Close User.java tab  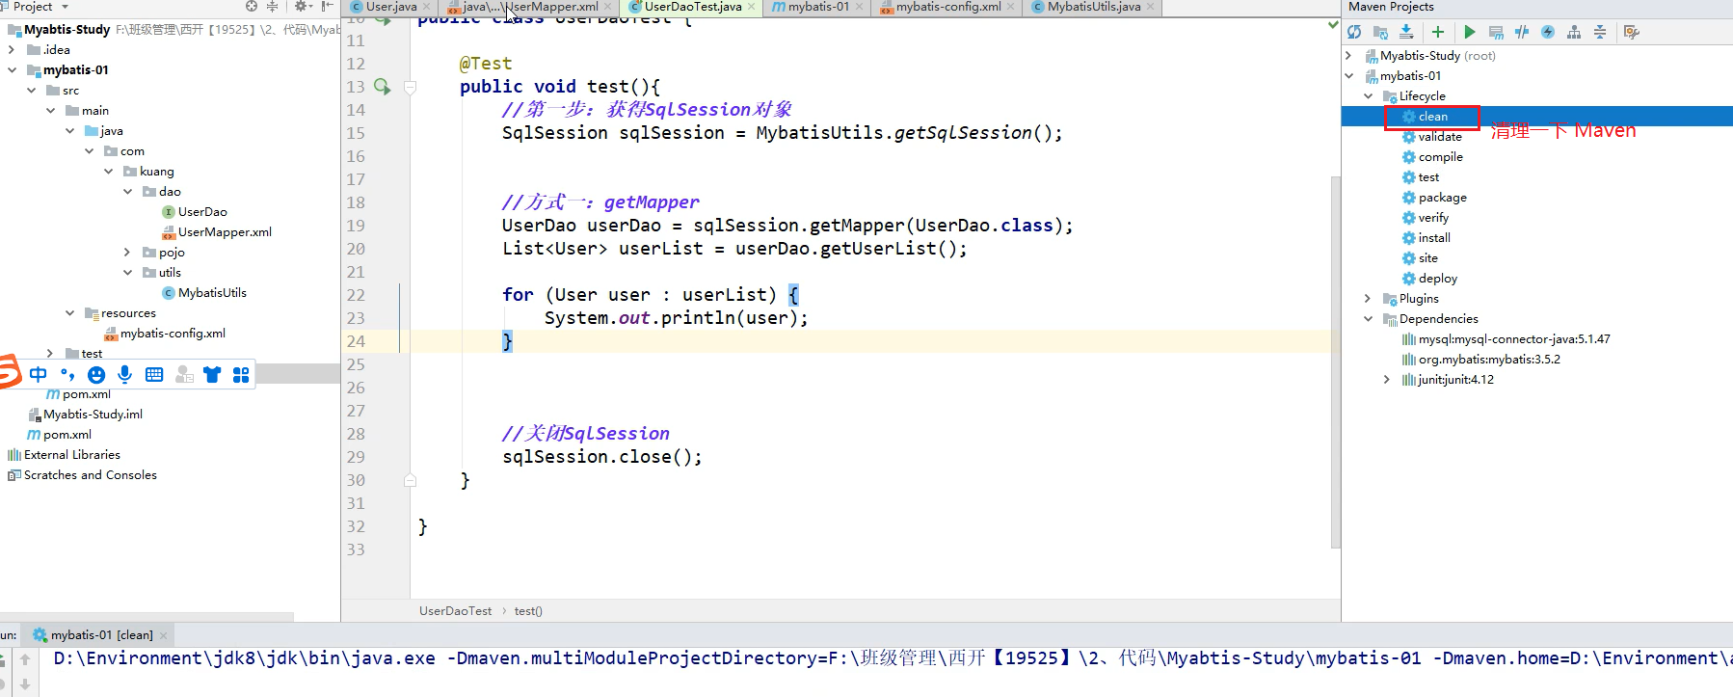[x=427, y=7]
